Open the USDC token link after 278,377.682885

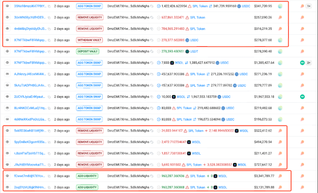point(194,40)
